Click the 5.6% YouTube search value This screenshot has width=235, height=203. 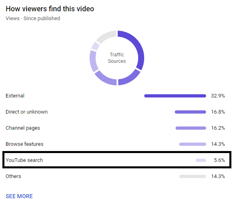tap(219, 160)
